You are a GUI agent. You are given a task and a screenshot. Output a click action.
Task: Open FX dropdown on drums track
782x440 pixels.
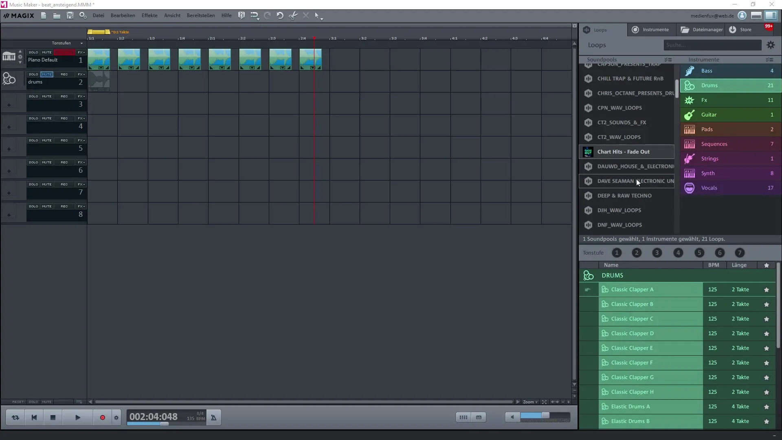(81, 75)
